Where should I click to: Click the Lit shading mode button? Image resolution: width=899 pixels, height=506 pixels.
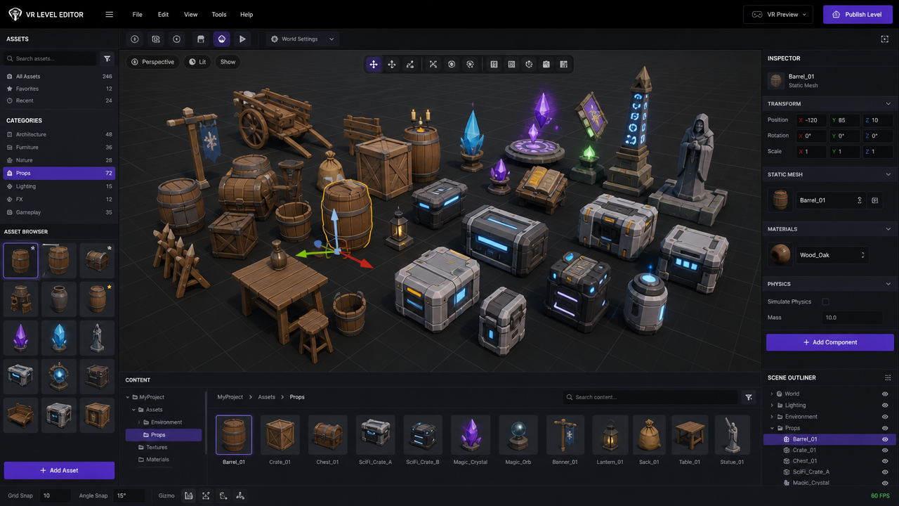198,62
